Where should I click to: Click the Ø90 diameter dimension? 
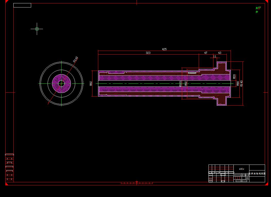tap(238, 83)
